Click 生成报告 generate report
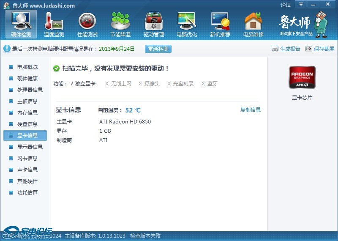Image resolution: width=338 pixels, height=241 pixels. (x=286, y=49)
